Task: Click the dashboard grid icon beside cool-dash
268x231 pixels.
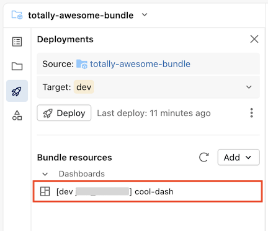Action: click(45, 191)
